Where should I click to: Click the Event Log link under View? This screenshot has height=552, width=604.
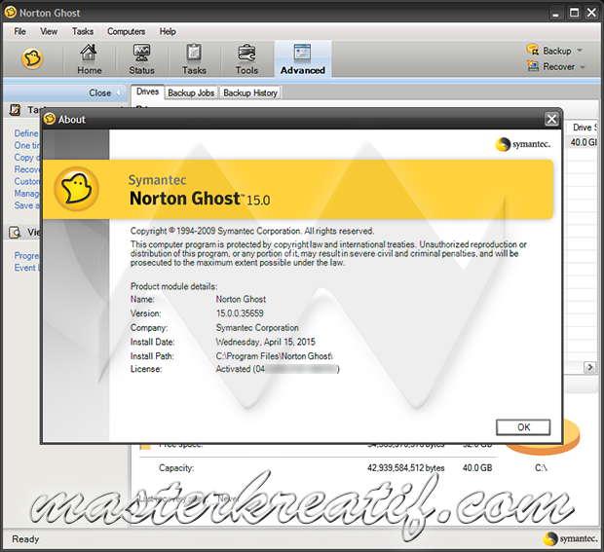(x=26, y=268)
